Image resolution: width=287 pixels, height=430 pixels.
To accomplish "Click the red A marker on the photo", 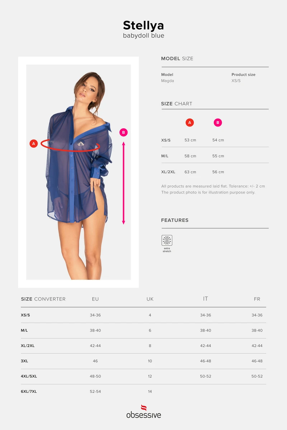I will (33, 144).
